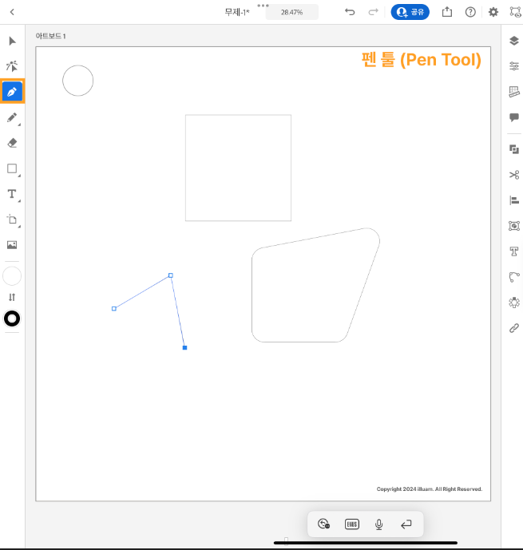Click the top anchor point of the path
The height and width of the screenshot is (550, 523).
(x=171, y=275)
